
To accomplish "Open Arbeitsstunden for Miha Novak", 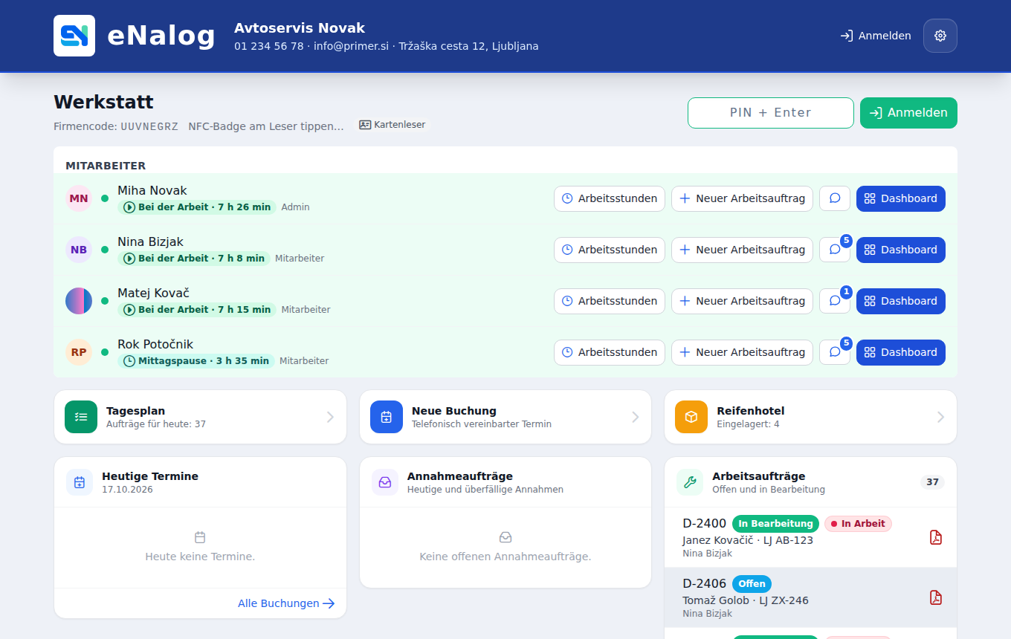I will [x=610, y=198].
